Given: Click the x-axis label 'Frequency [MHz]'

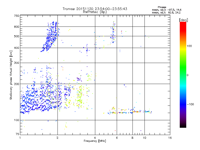Looking at the screenshot, I should pos(95,141).
